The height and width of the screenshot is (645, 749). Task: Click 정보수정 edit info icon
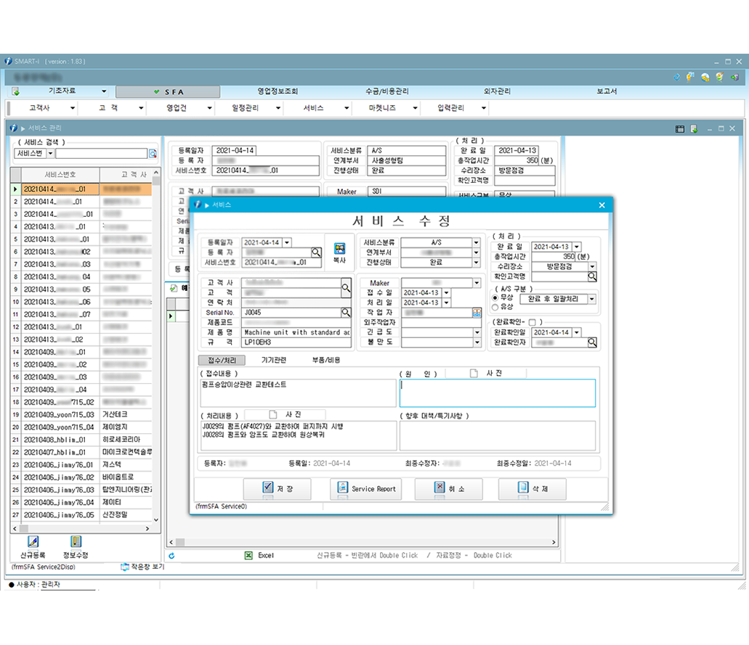(76, 543)
